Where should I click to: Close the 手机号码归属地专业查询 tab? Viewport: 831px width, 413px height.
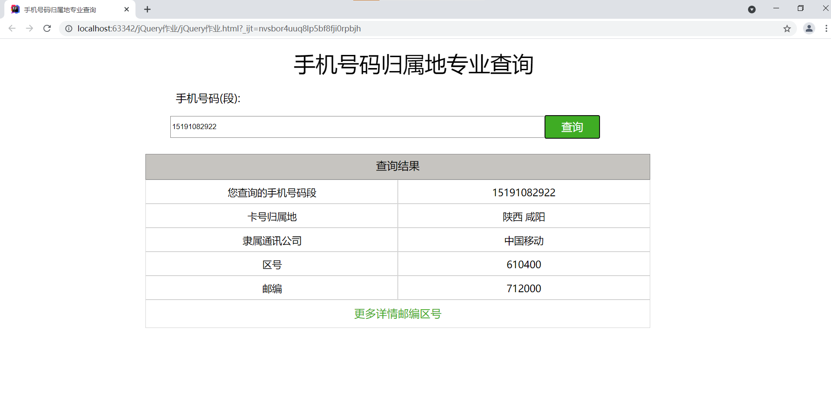tap(127, 9)
